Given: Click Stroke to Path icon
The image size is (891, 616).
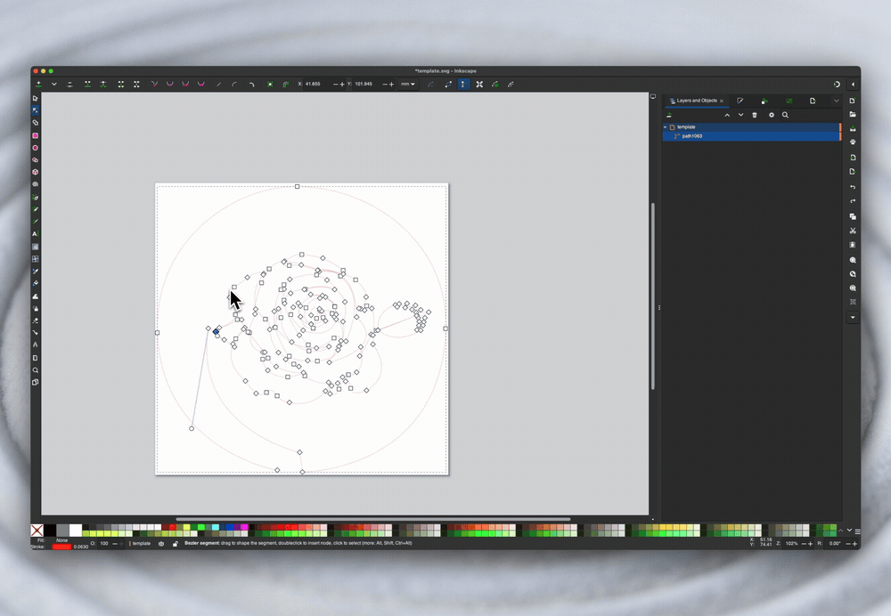Looking at the screenshot, I should 286,84.
